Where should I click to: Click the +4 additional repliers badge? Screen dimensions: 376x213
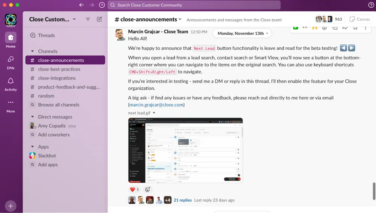click(x=168, y=200)
